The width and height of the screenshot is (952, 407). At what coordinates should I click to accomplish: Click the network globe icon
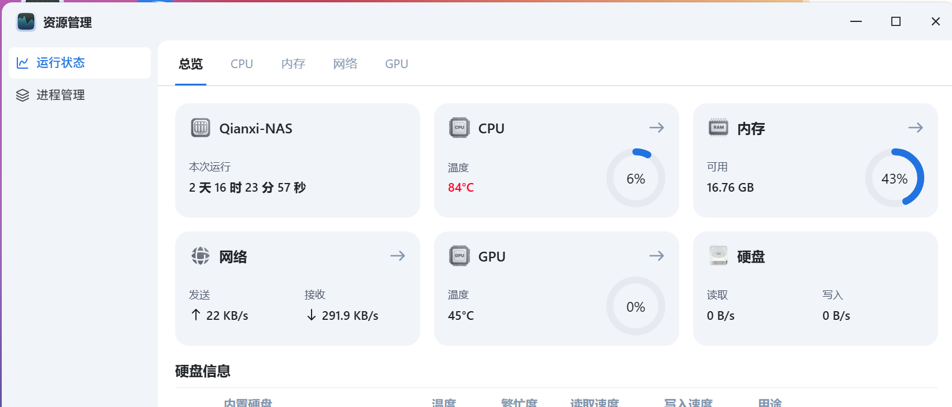tap(201, 256)
